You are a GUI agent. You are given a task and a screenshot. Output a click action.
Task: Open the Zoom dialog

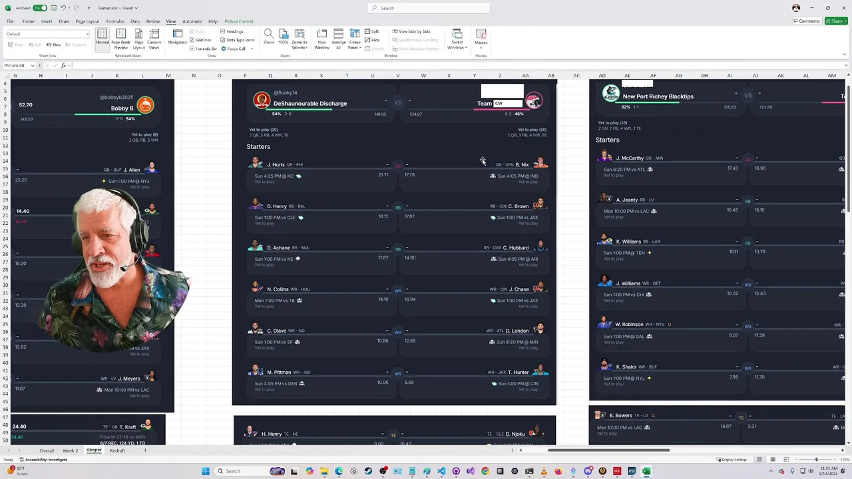[x=268, y=37]
